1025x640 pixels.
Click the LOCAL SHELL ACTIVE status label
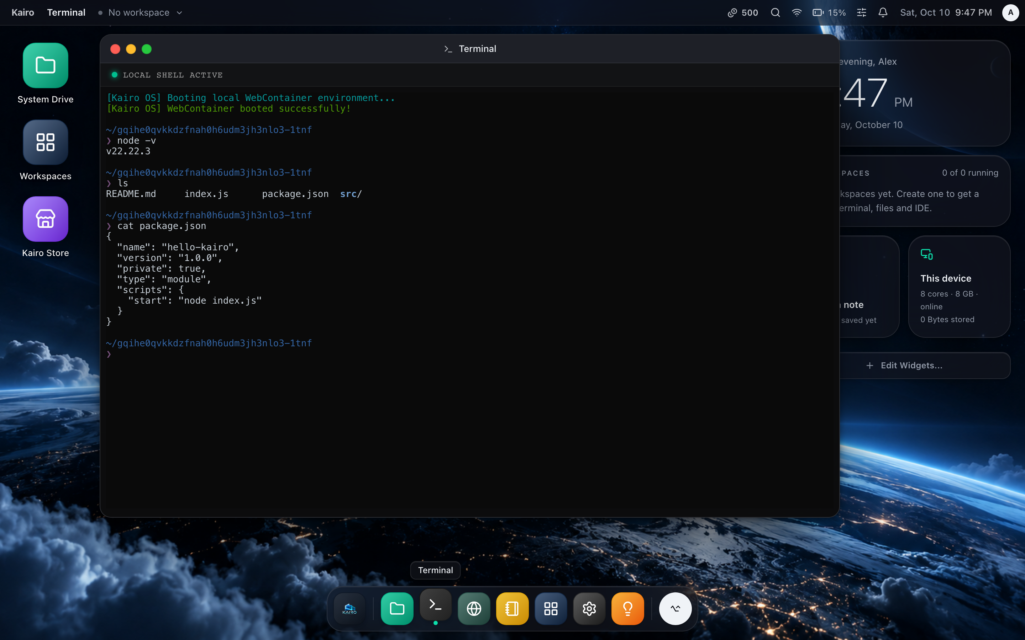click(x=172, y=75)
